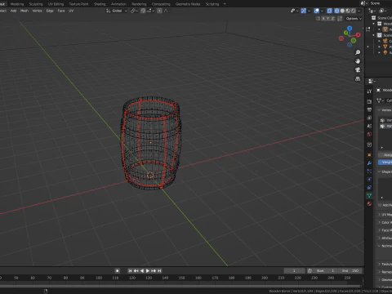Toggle Y axis mesh mirror
392x294 pixels.
(328, 19)
